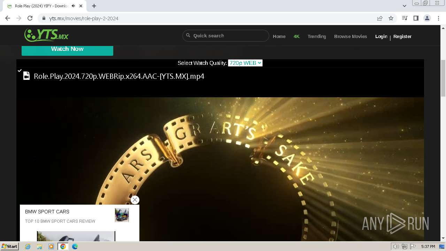Toggle the checkmark above the file icon
Screen dimensions: 446x251
pyautogui.click(x=20, y=70)
